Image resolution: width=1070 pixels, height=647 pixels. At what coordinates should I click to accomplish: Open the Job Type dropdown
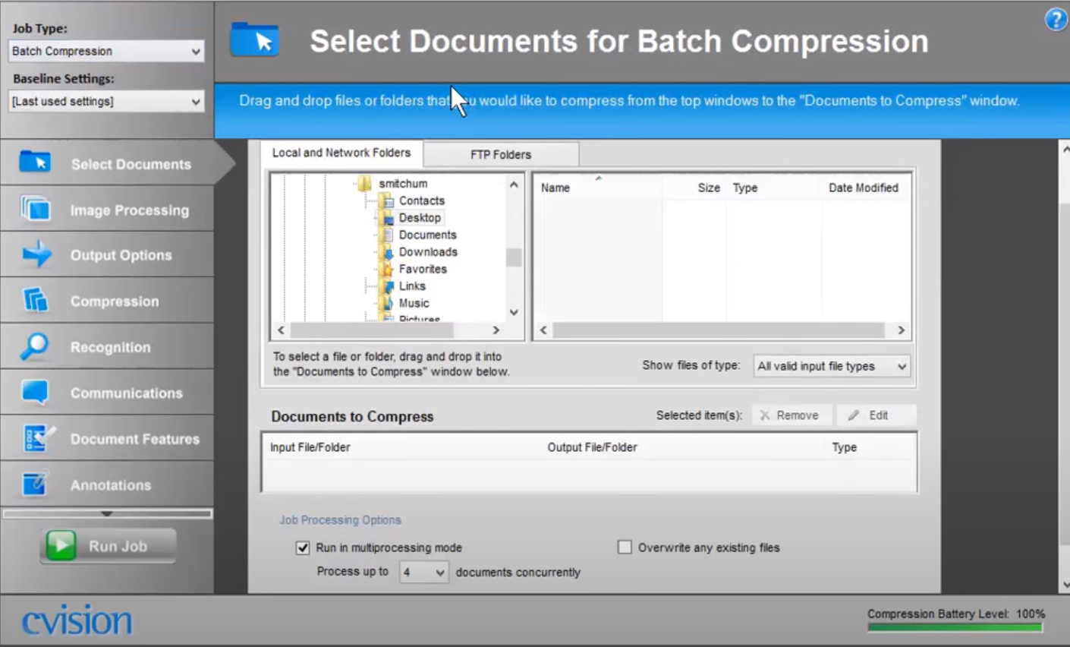[x=106, y=51]
